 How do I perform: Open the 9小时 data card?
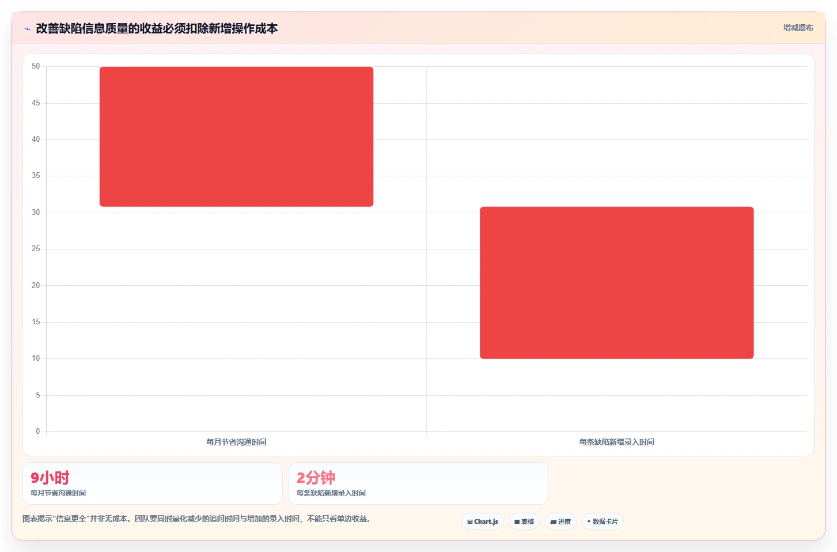(153, 483)
